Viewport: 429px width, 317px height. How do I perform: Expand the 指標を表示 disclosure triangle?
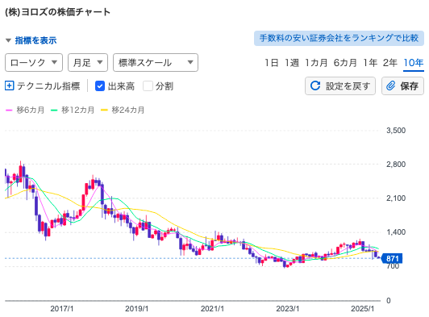[8, 40]
